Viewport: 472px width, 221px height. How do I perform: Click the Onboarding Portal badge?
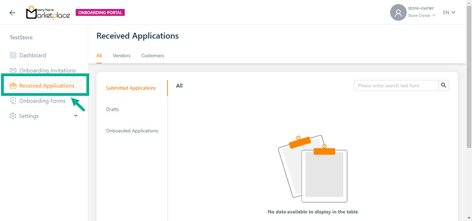pos(100,13)
